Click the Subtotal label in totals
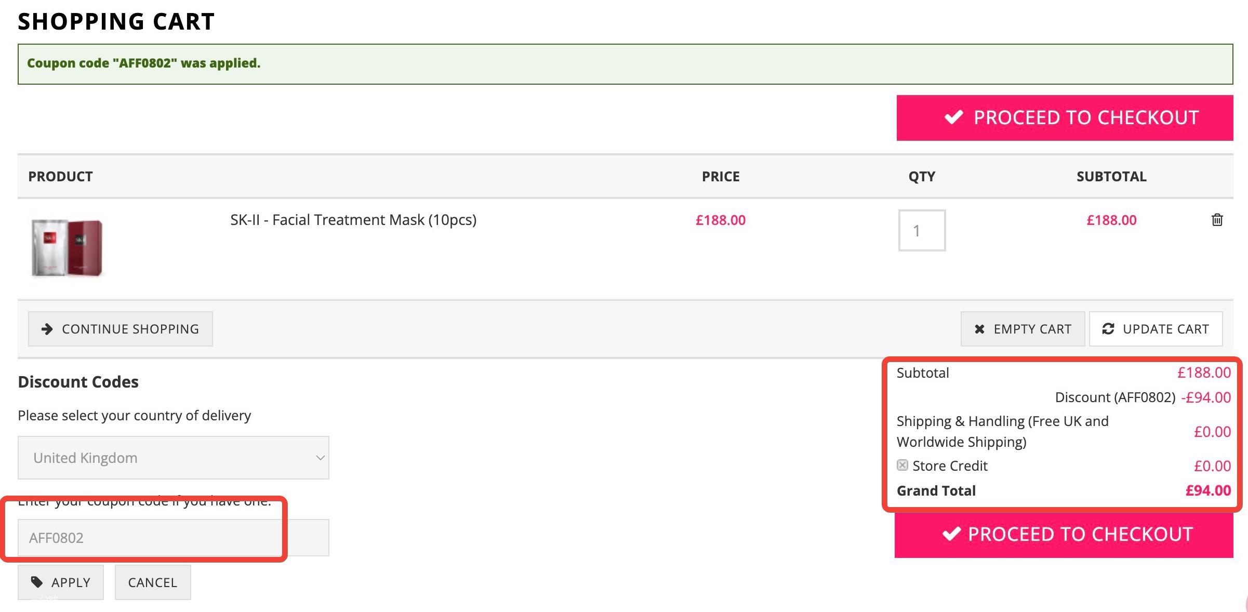1248x612 pixels. pyautogui.click(x=923, y=373)
